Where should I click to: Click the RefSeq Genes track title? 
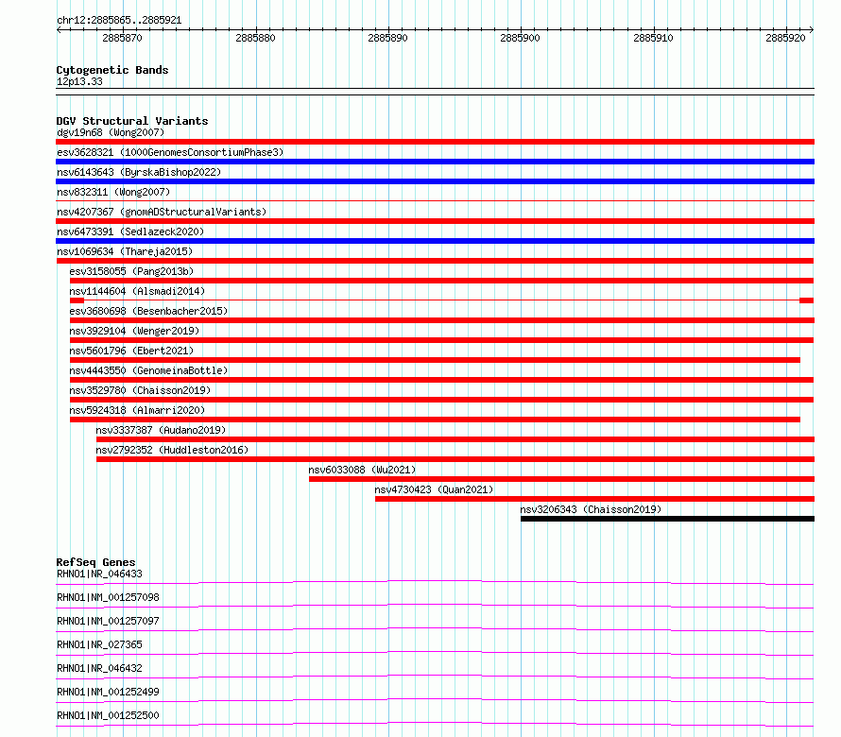[x=95, y=562]
